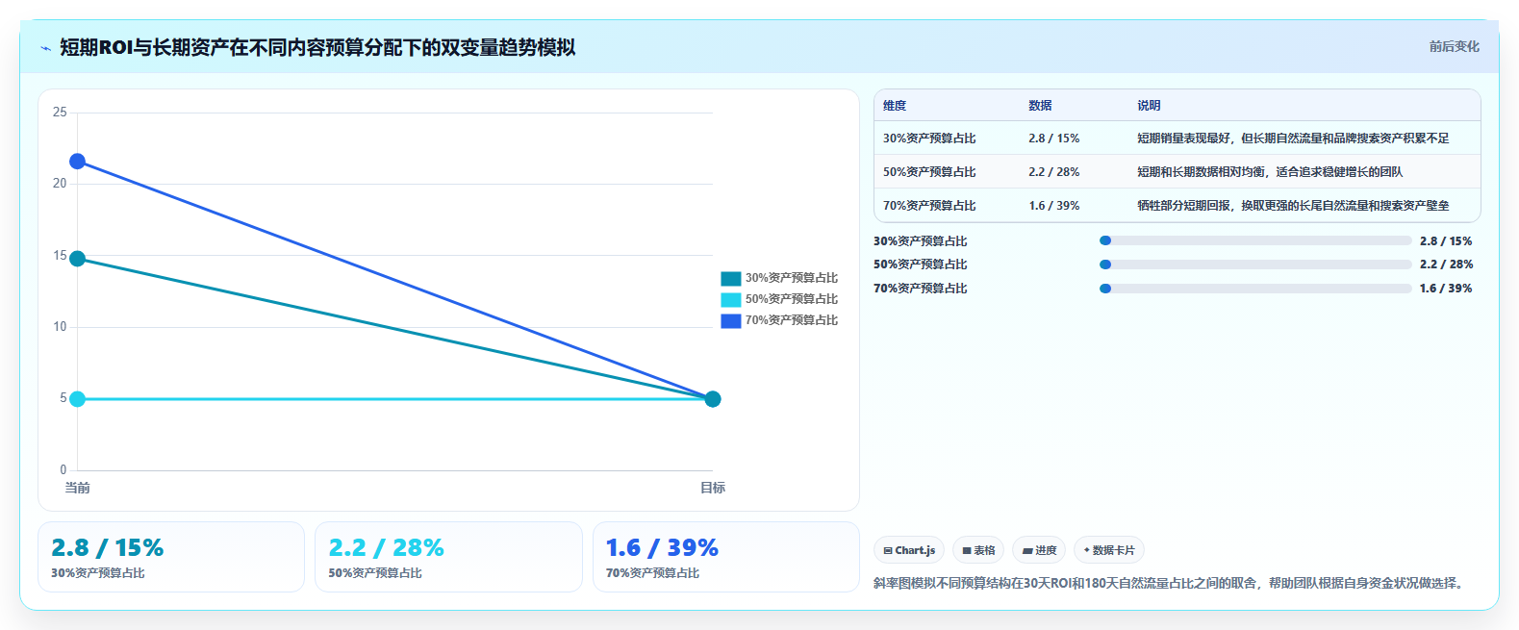
Task: Click y-axis tick label 25
Action: [60, 113]
